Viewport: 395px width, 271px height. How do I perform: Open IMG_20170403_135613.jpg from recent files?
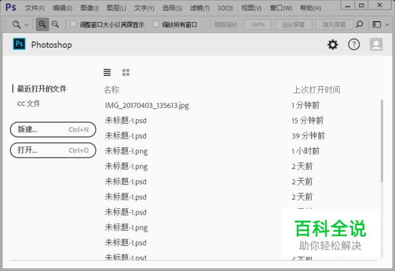pyautogui.click(x=147, y=106)
